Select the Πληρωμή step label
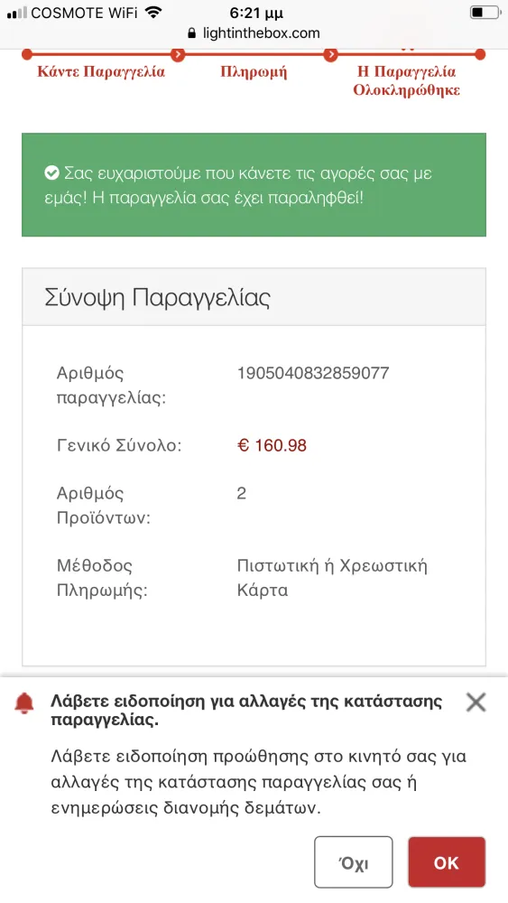The image size is (508, 903). tap(254, 72)
